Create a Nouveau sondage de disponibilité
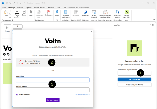 pos(105,14)
